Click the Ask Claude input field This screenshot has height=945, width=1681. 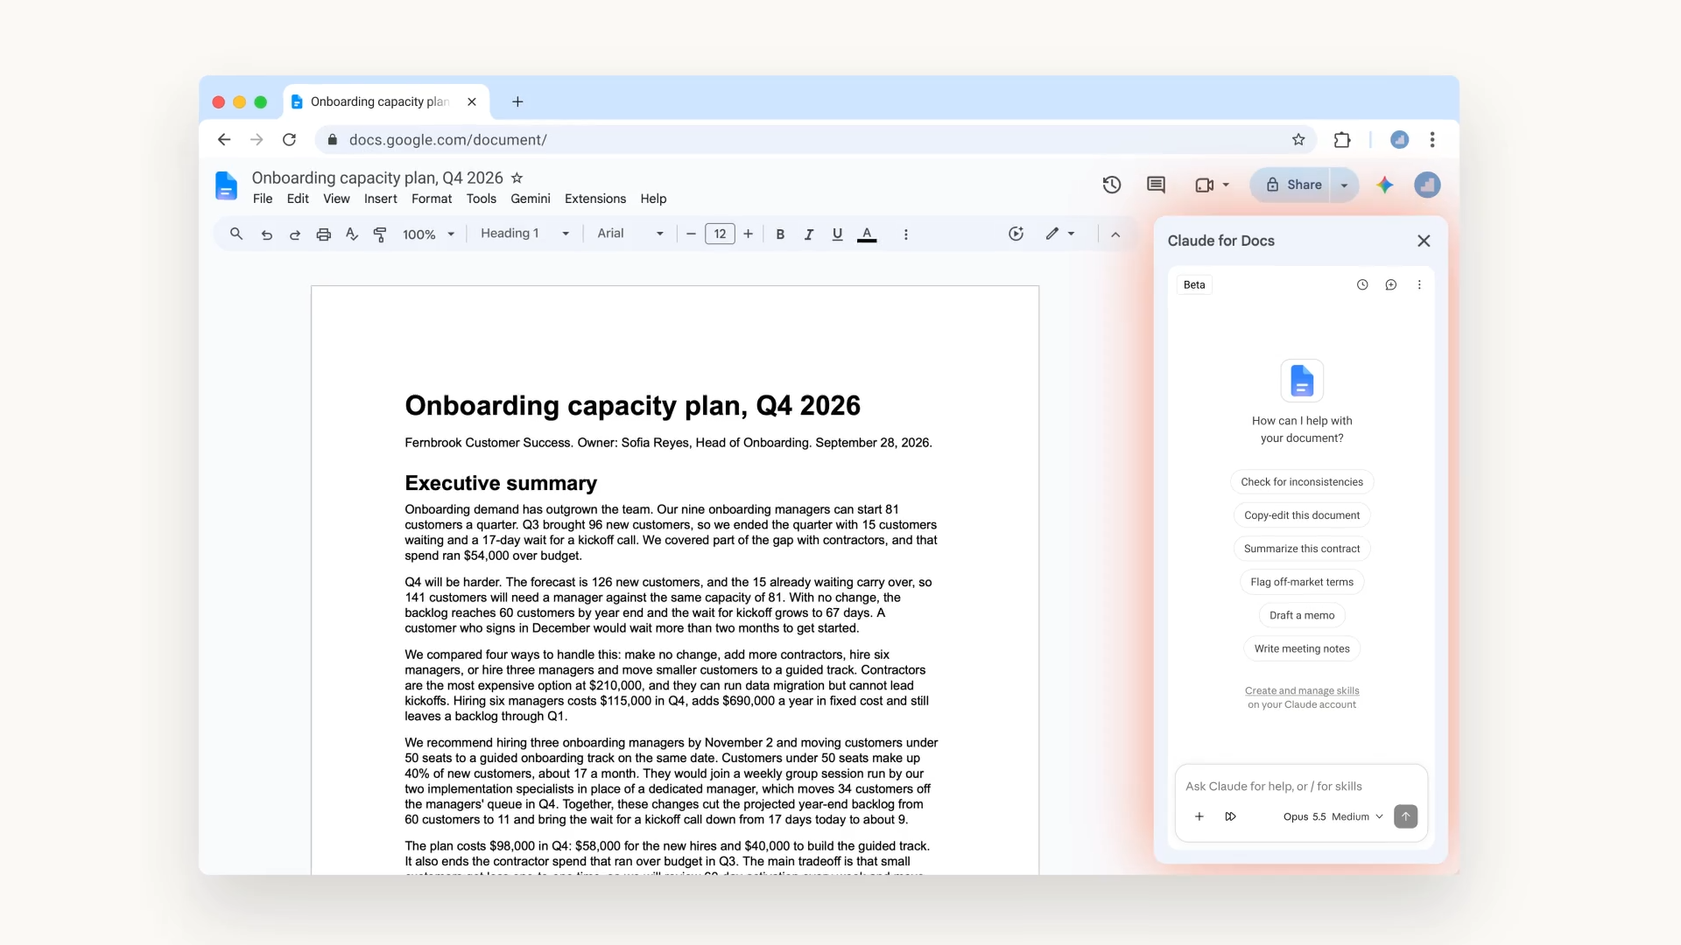click(x=1301, y=786)
